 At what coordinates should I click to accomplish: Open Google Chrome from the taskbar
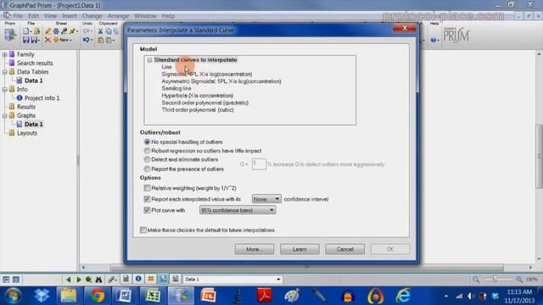tap(98, 296)
